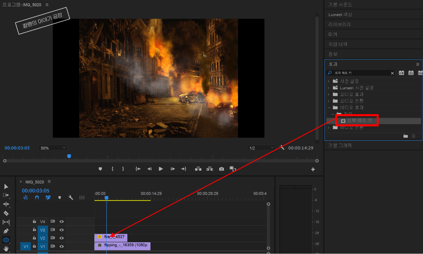423x254 pixels.
Task: Toggle V1 track visibility eye
Action: tap(61, 246)
